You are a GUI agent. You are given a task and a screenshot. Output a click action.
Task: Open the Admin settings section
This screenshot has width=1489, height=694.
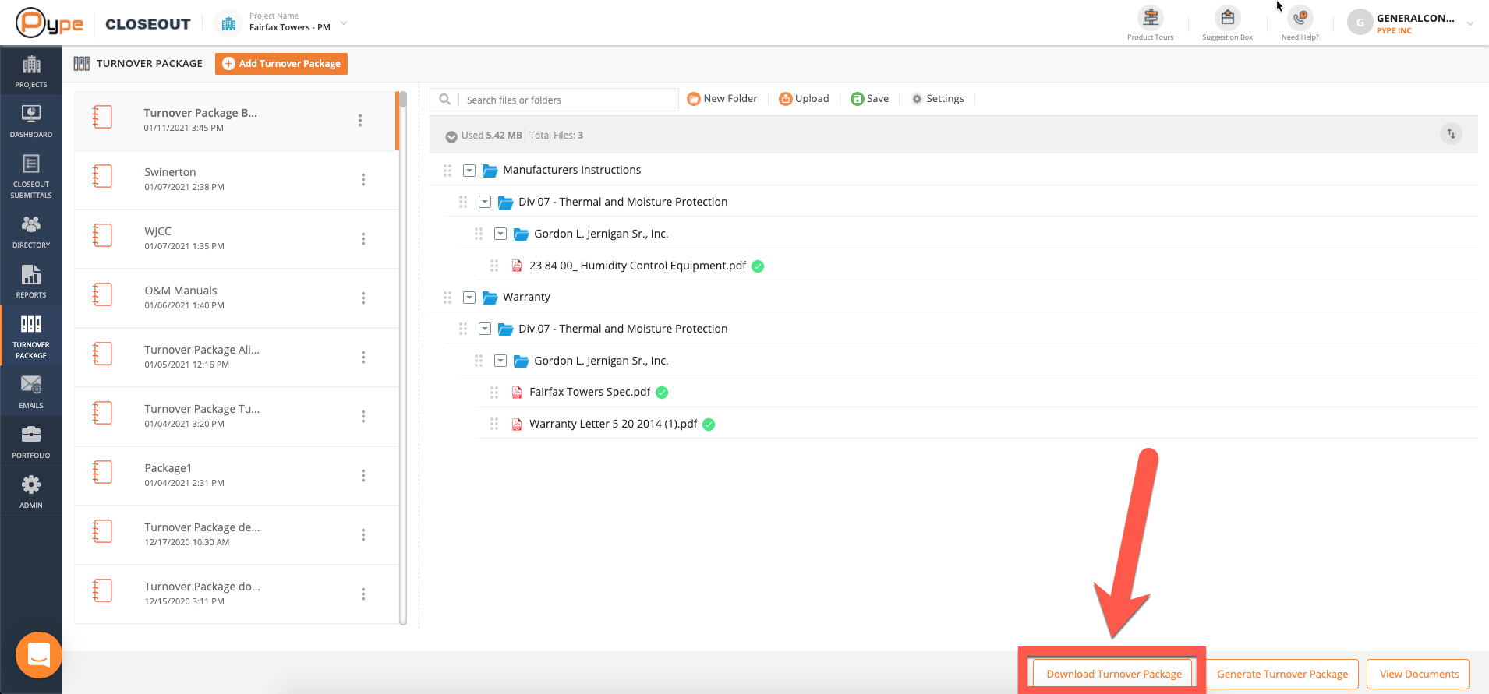[31, 491]
